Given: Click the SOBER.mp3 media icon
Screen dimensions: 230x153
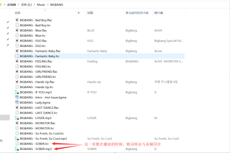Looking at the screenshot, I should click(x=17, y=149).
